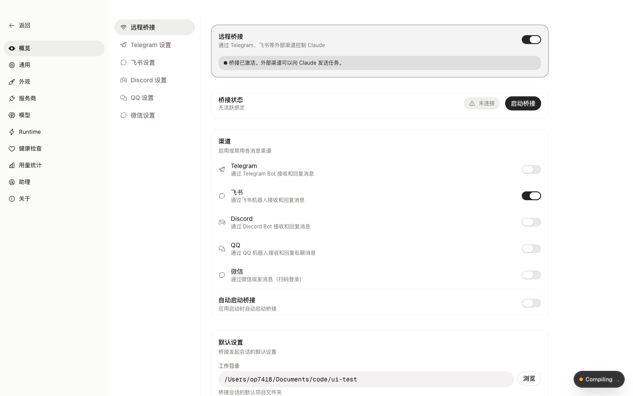Screen dimensions: 633x396
Task: Open the 概览 settings section
Action: point(54,48)
